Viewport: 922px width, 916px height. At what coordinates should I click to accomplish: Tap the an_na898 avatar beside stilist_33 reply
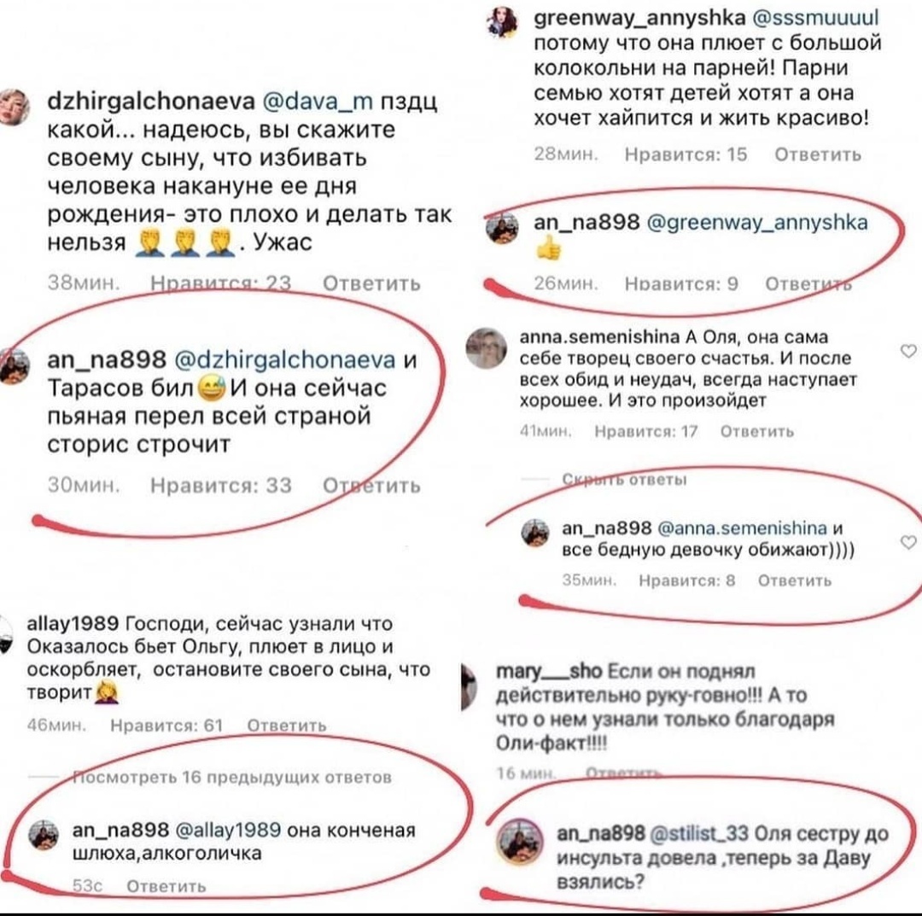[519, 842]
